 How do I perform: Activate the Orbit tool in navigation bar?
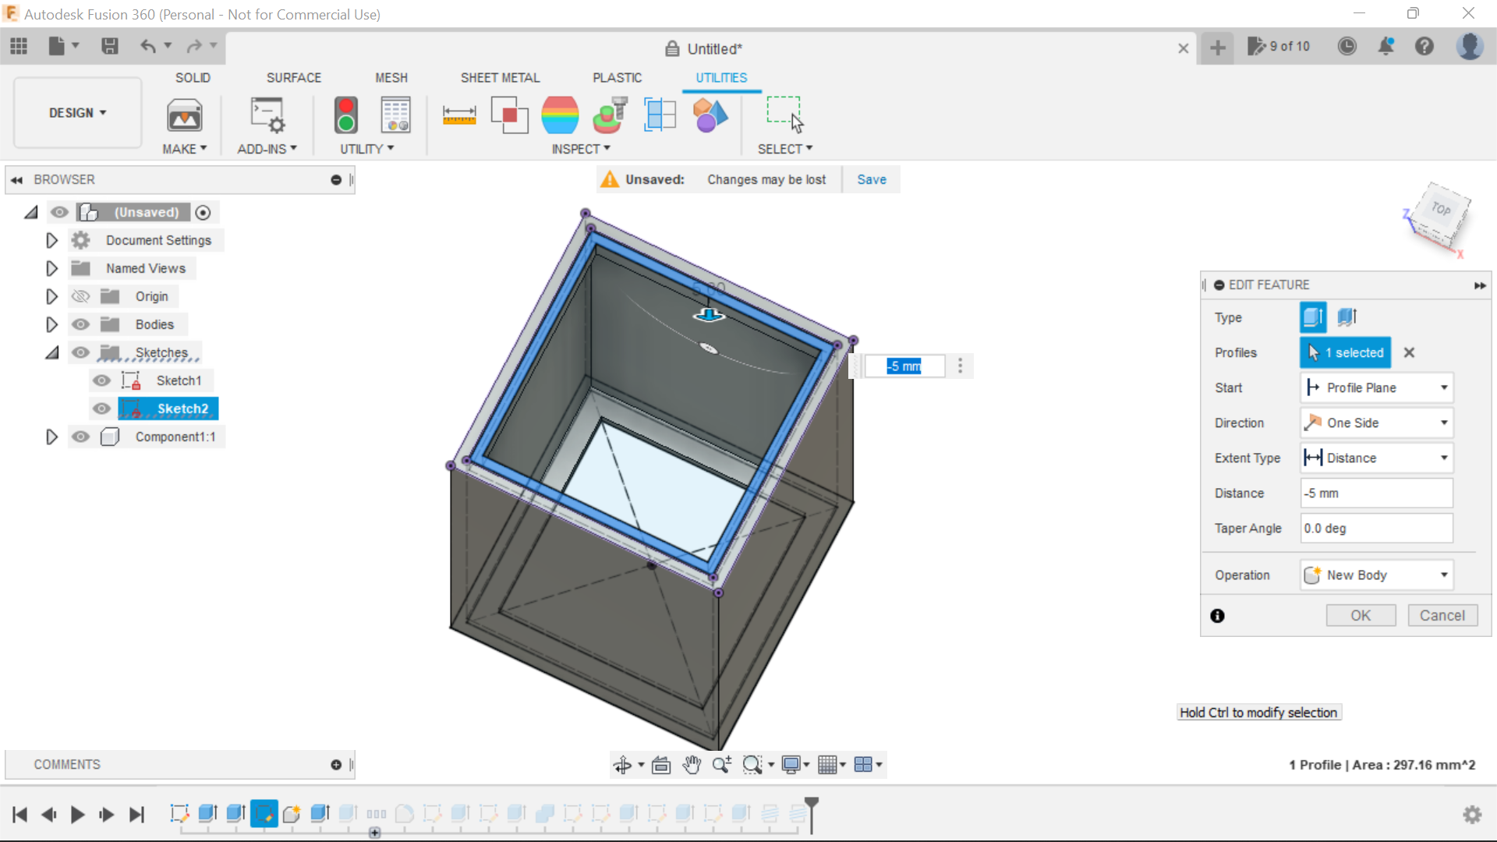click(623, 765)
